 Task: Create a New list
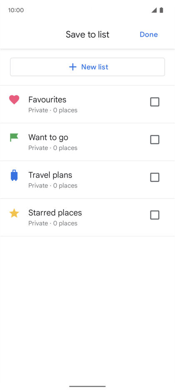87,67
